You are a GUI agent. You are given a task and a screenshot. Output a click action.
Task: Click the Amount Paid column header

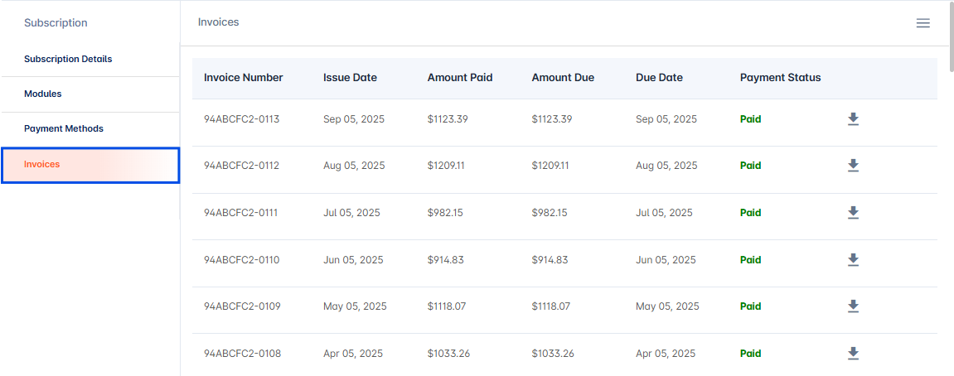tap(460, 78)
